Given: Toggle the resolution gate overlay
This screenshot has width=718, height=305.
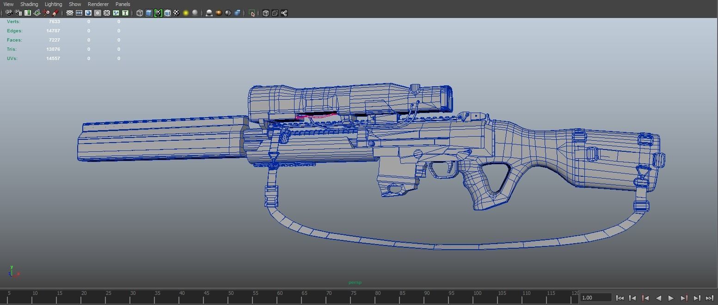Looking at the screenshot, I should 87,13.
